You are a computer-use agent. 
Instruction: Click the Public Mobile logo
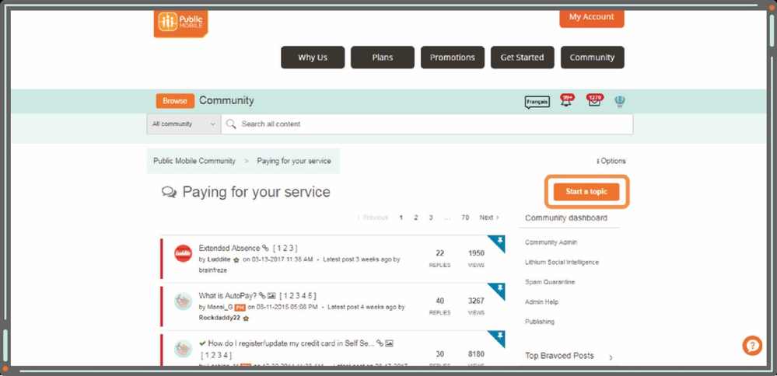click(180, 23)
